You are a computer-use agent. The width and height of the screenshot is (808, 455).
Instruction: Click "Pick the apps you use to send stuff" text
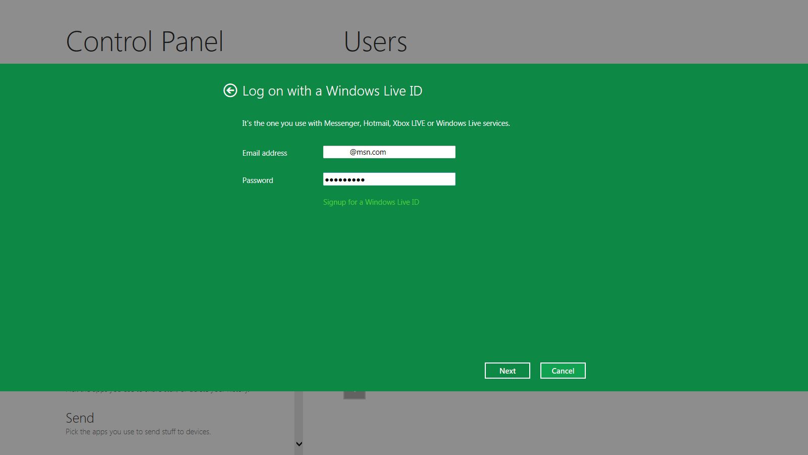(138, 432)
